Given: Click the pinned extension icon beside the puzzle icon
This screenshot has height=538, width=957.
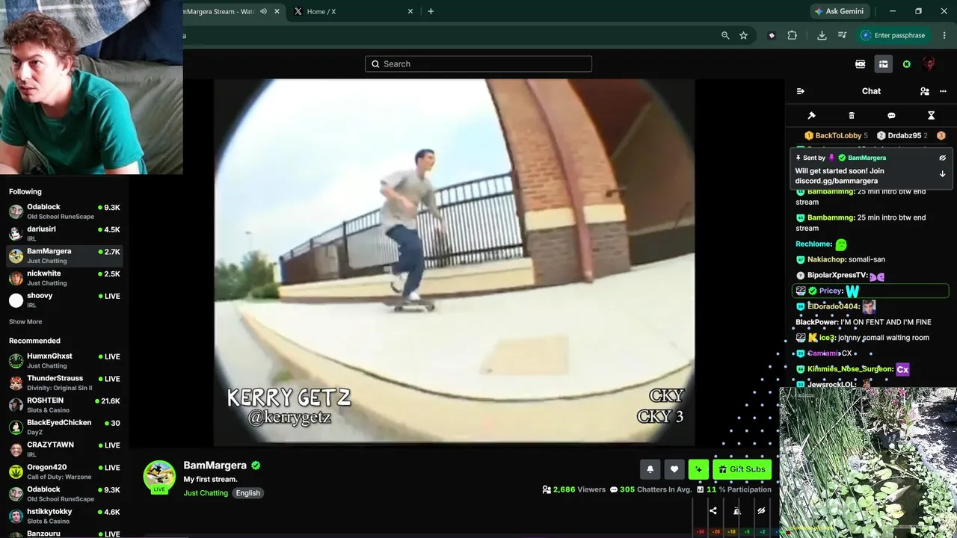Looking at the screenshot, I should (772, 35).
